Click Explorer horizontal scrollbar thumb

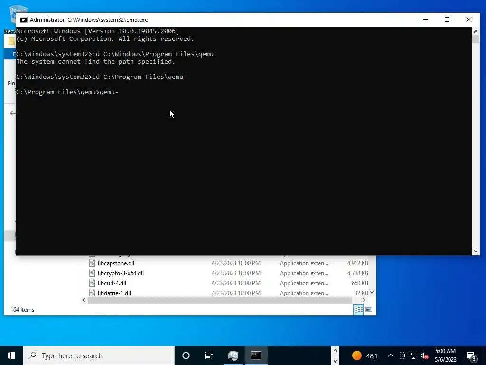coord(220,300)
